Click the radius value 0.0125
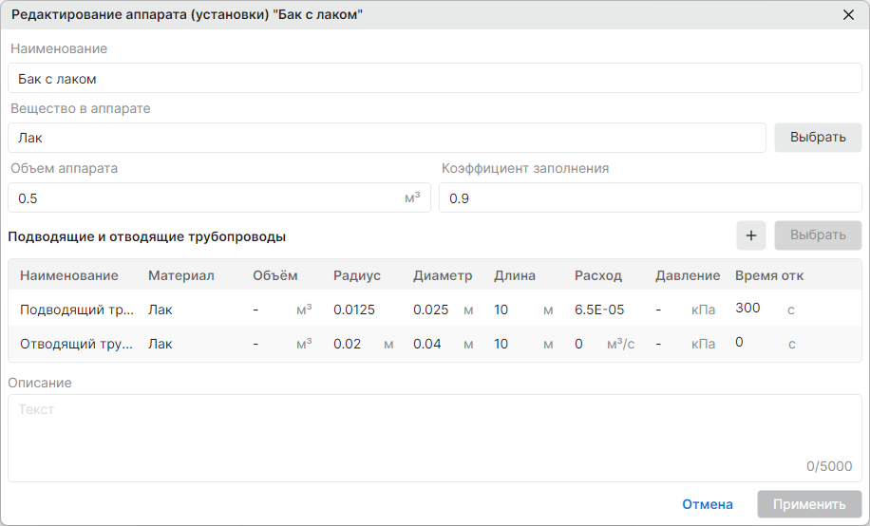Viewport: 870px width, 526px height. pos(354,310)
